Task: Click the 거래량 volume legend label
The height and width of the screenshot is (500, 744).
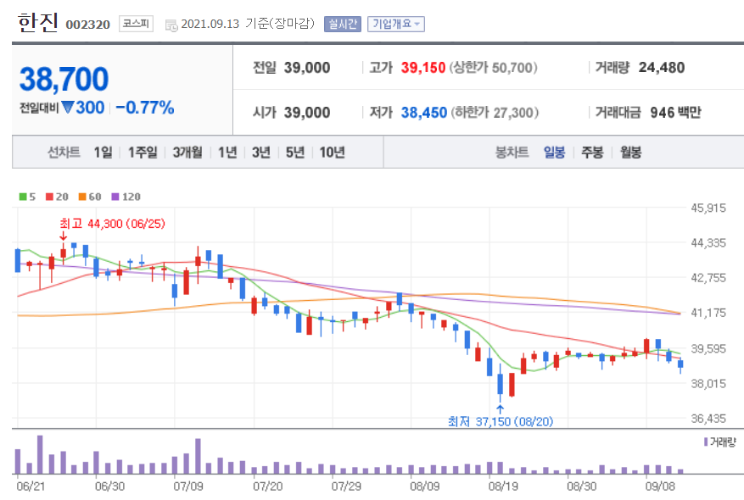Action: coord(723,442)
